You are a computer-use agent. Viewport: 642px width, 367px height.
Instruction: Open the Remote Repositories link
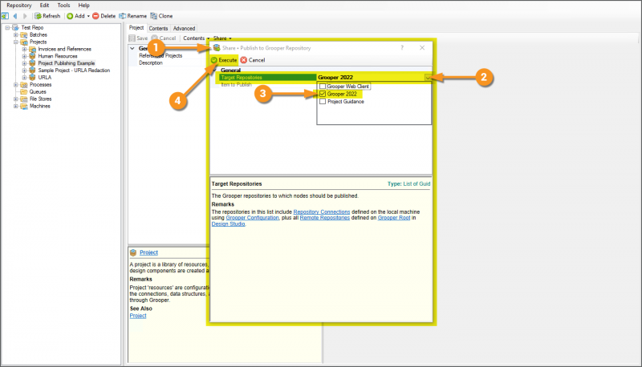pos(325,218)
